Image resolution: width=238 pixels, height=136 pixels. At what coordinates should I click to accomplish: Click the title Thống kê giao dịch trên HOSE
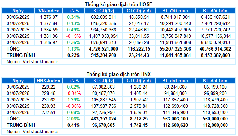click(x=118, y=4)
